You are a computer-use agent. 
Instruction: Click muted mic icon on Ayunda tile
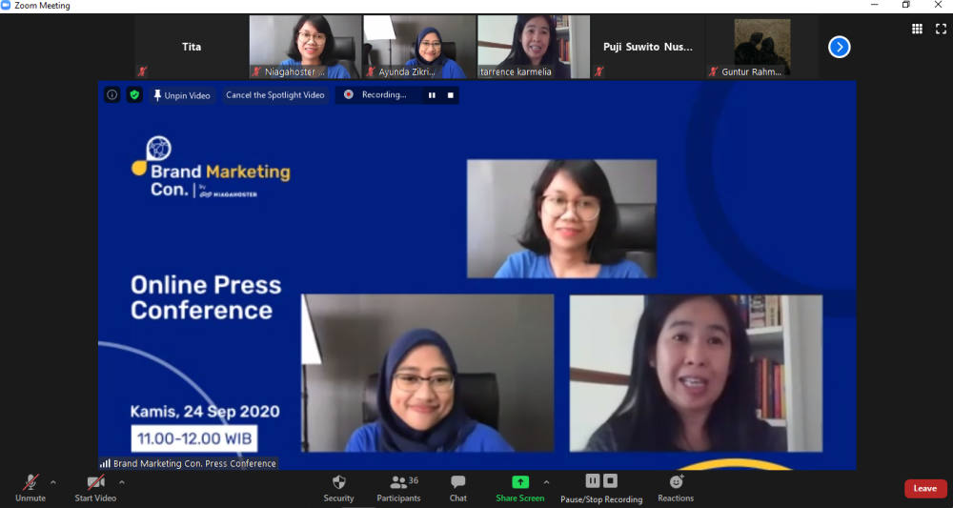click(371, 71)
